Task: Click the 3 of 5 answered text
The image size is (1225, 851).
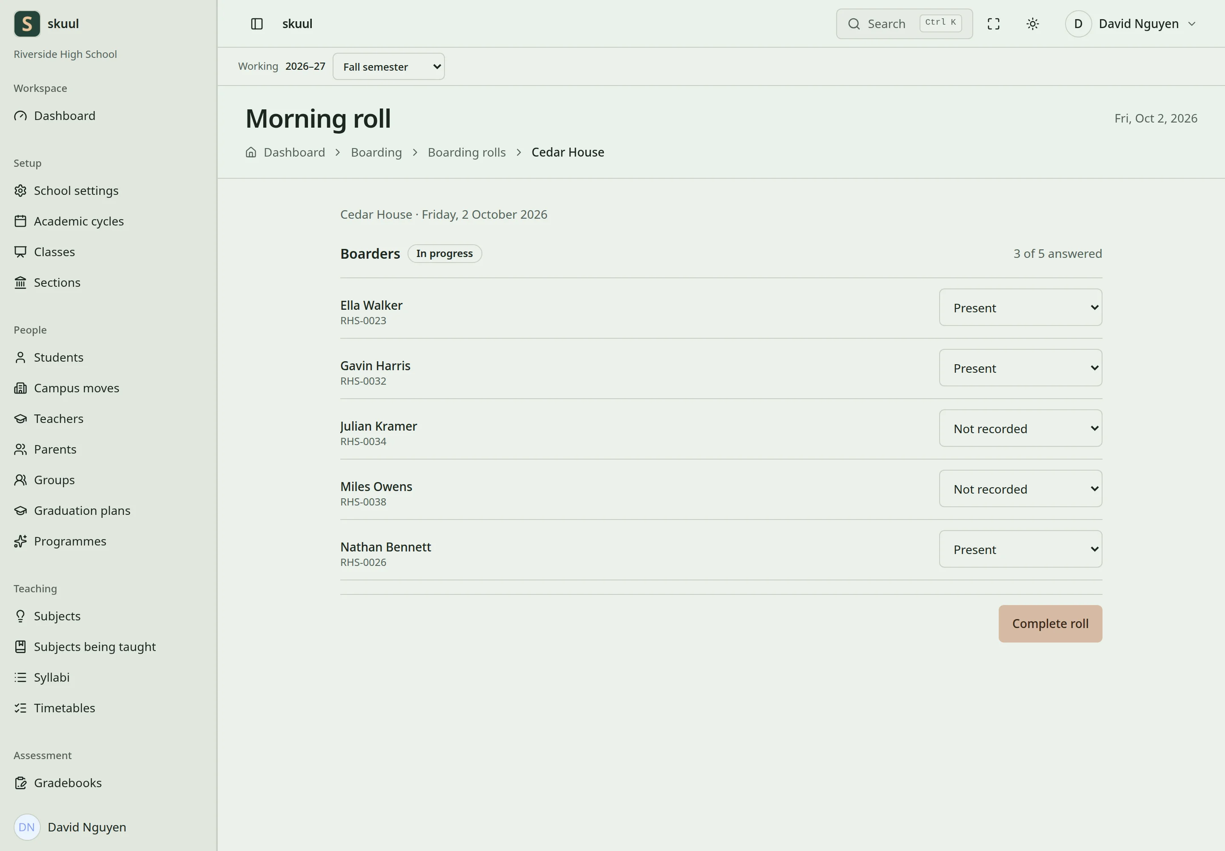Action: point(1057,253)
